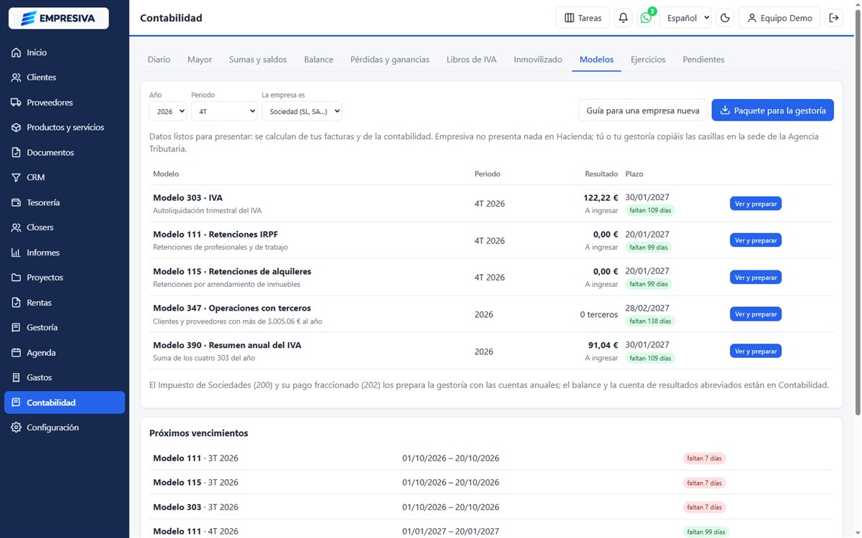Click Ver y preparar for Modelo 303
Image resolution: width=862 pixels, height=538 pixels.
756,204
